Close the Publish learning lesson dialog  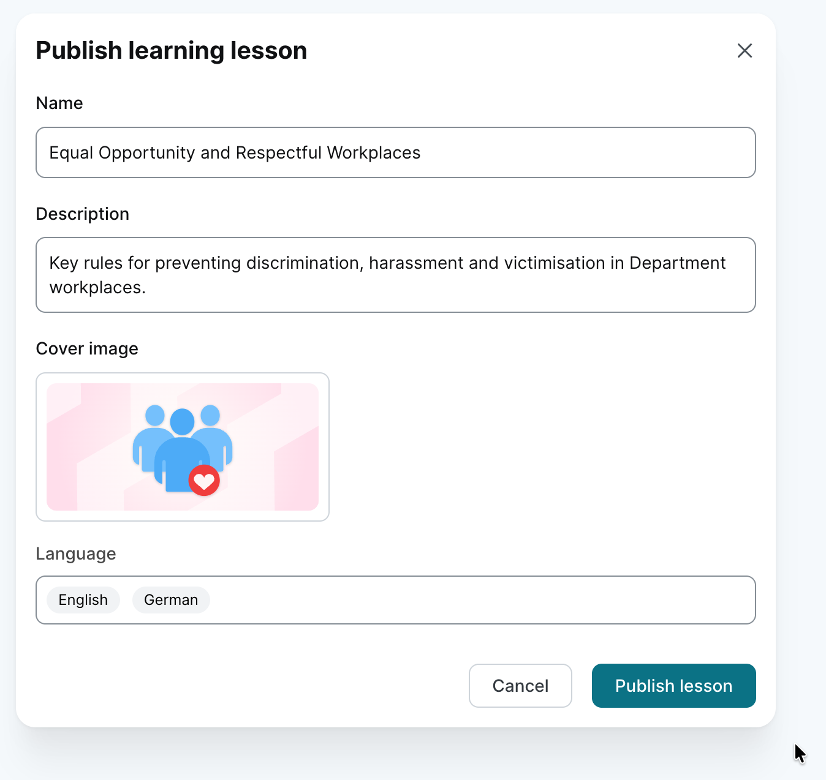click(x=745, y=51)
